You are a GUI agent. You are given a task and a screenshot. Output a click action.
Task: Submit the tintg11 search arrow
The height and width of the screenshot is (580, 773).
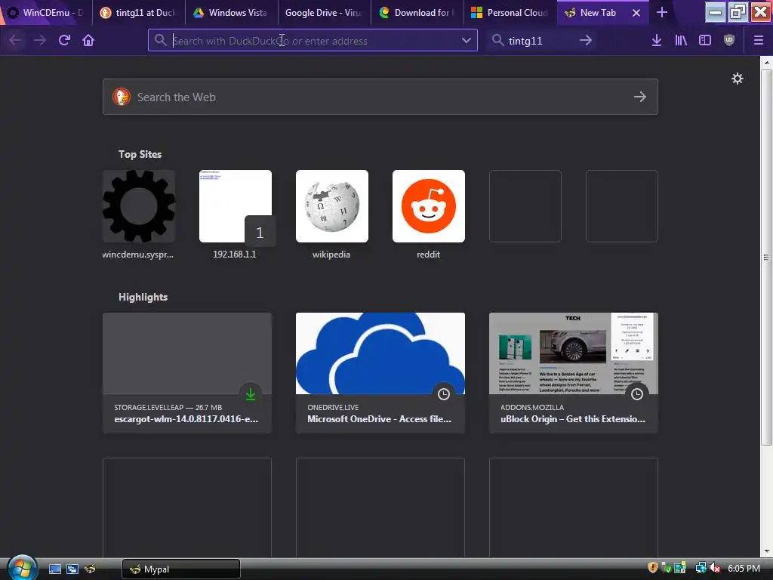(x=586, y=41)
